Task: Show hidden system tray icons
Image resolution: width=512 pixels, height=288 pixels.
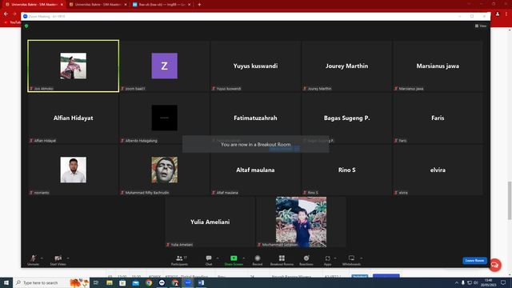Action: click(457, 282)
